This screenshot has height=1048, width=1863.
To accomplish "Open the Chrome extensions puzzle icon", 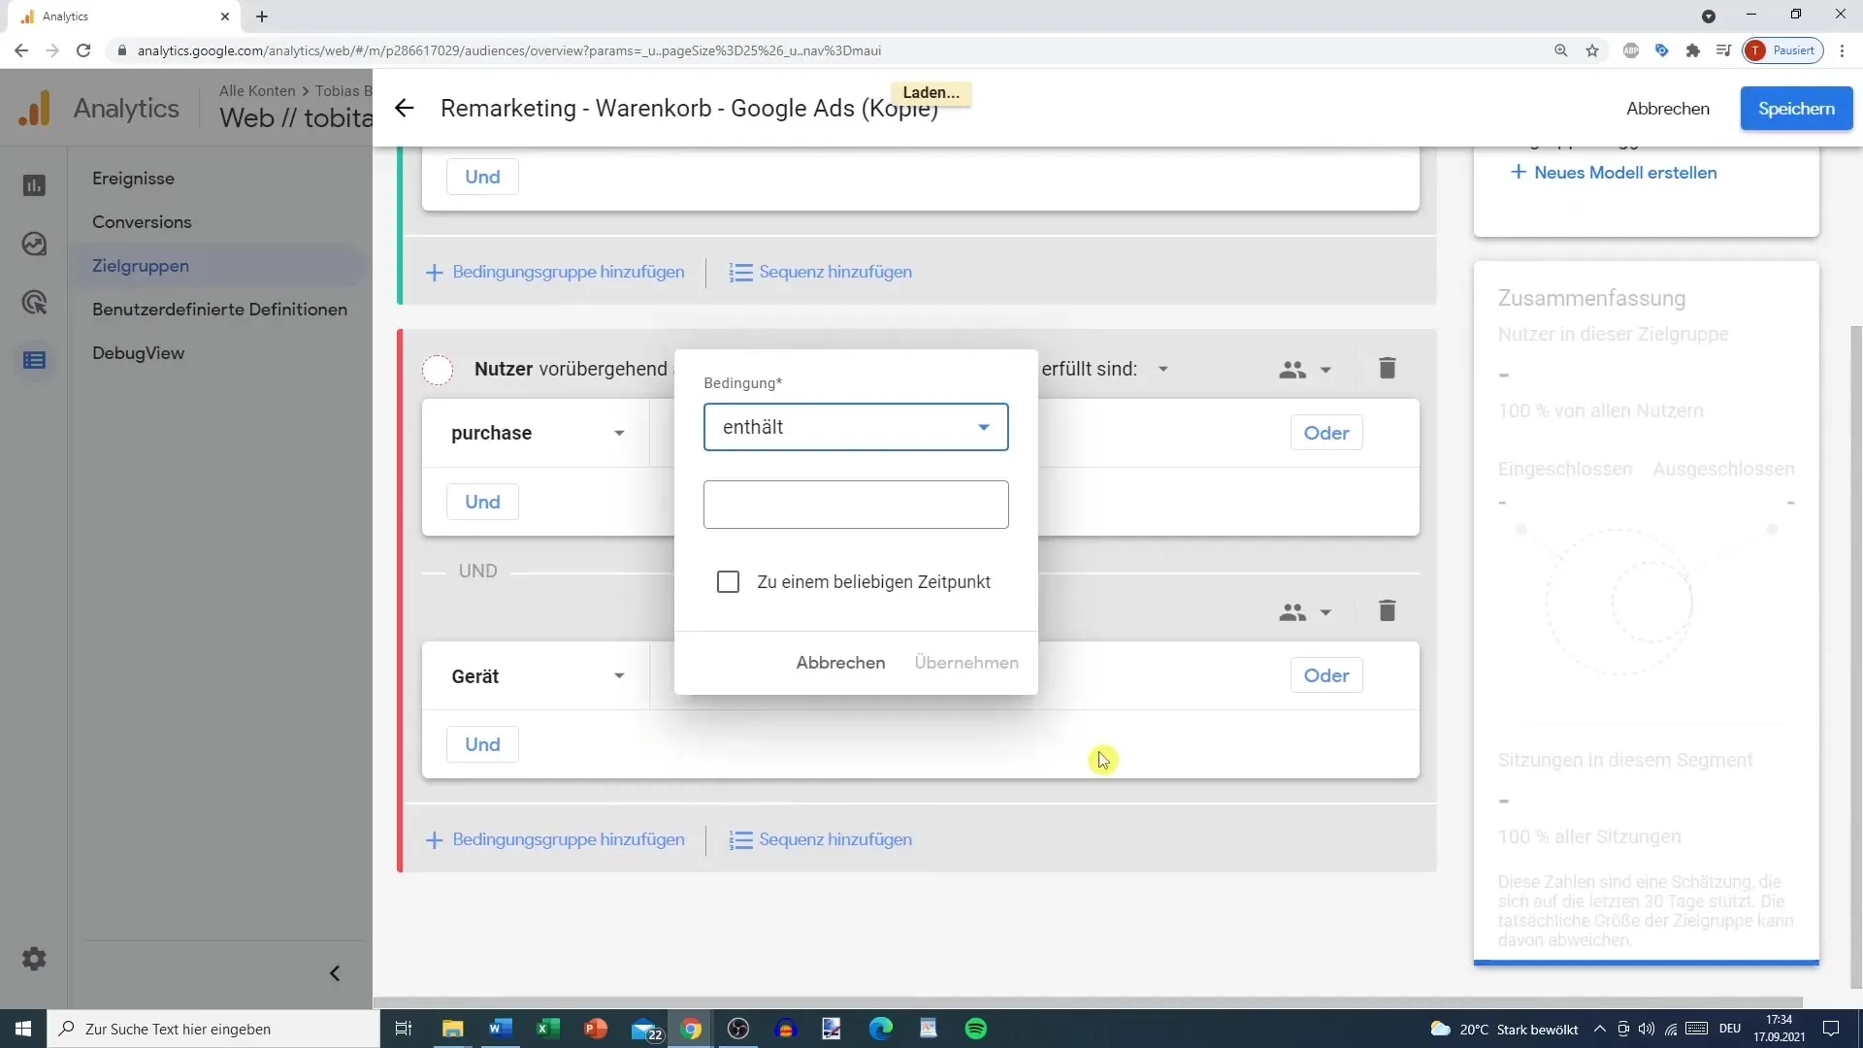I will coord(1693,50).
